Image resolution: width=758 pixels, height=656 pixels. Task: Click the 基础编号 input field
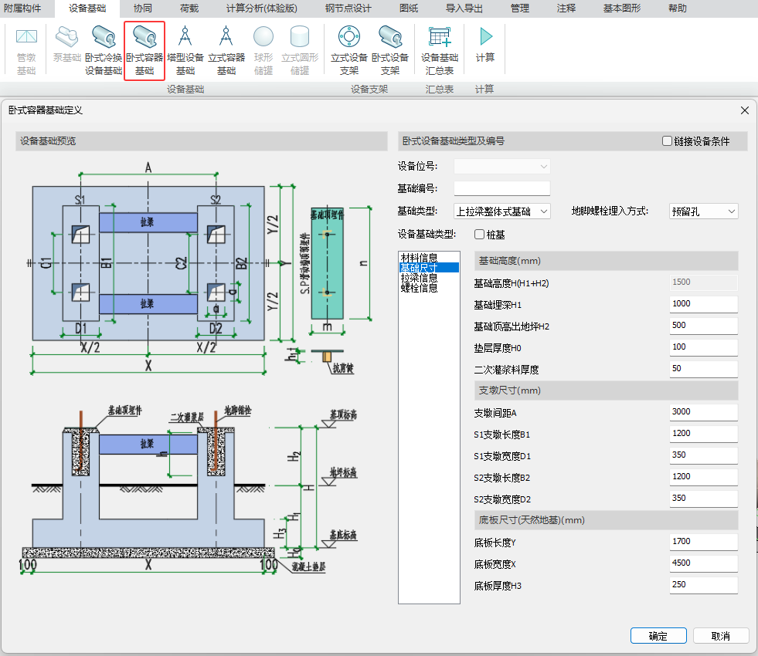coord(501,188)
